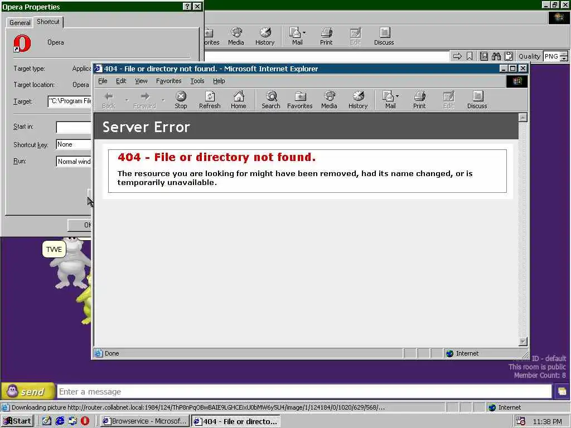Print the 404 error page

point(419,100)
